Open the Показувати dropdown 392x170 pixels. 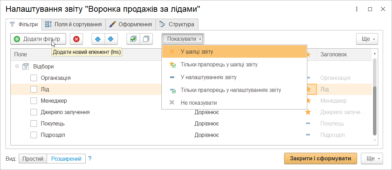click(x=183, y=39)
